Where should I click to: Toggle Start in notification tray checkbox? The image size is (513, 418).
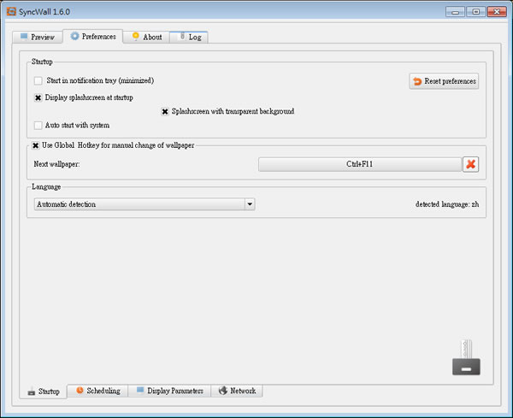[x=38, y=80]
